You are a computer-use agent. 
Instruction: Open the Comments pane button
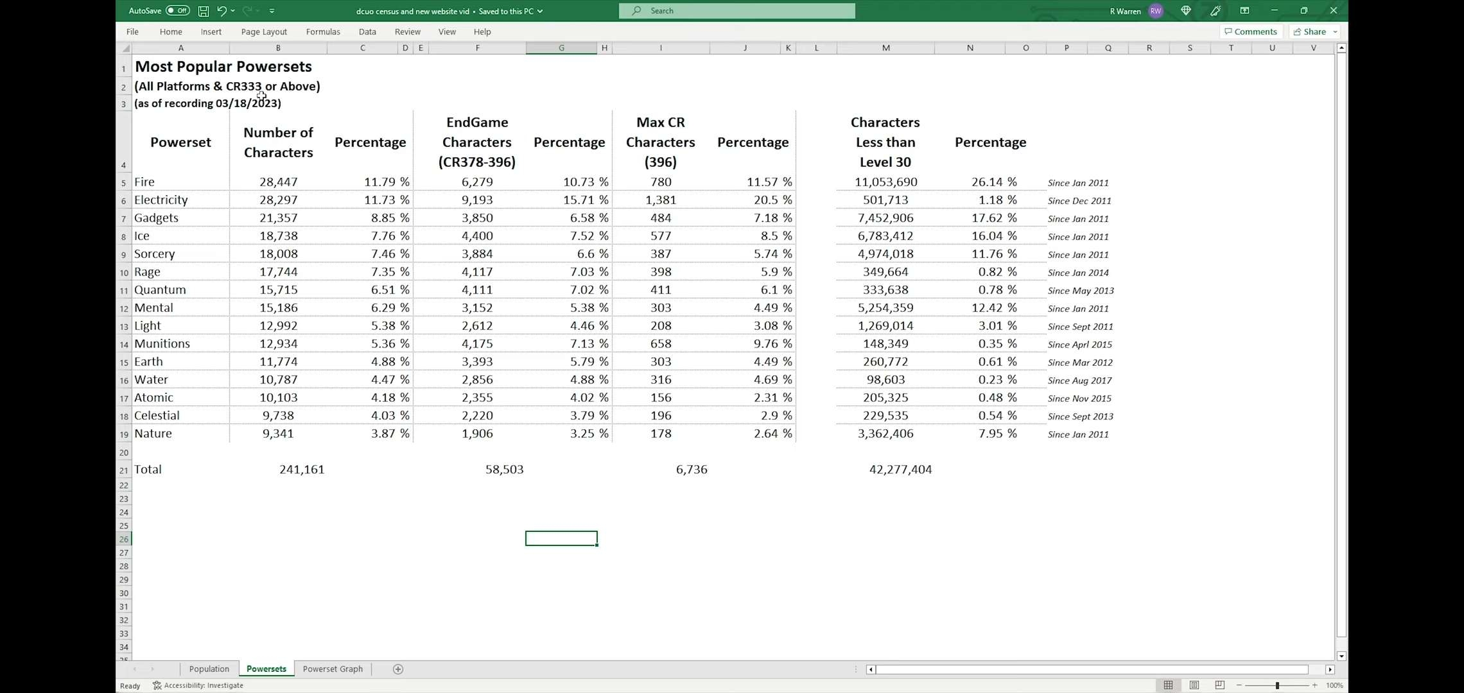1251,31
